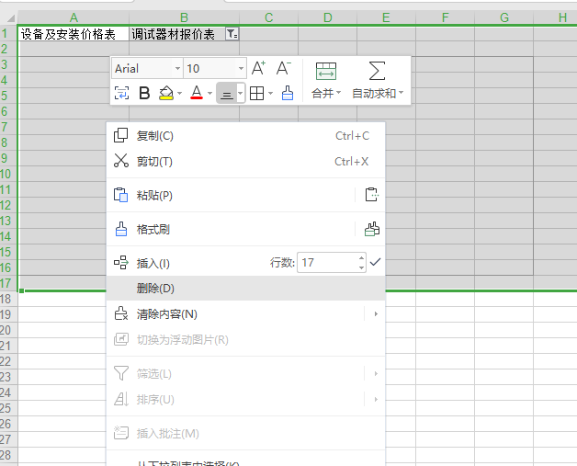Decrease font size with the A- icon
The width and height of the screenshot is (577, 466).
click(283, 68)
